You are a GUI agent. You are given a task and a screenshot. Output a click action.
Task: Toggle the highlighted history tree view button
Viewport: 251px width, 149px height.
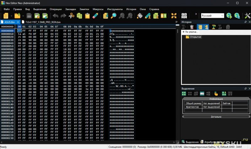click(x=199, y=27)
